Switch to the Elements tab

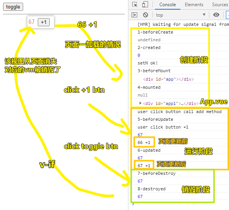[x=194, y=5]
